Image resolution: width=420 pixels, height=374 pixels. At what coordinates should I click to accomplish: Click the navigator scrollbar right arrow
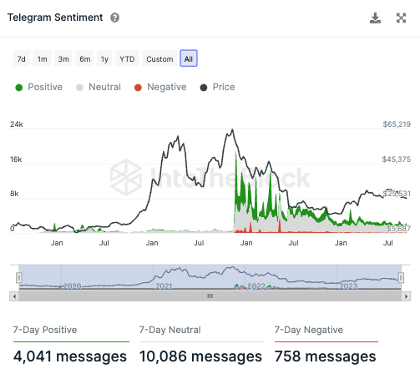click(406, 296)
